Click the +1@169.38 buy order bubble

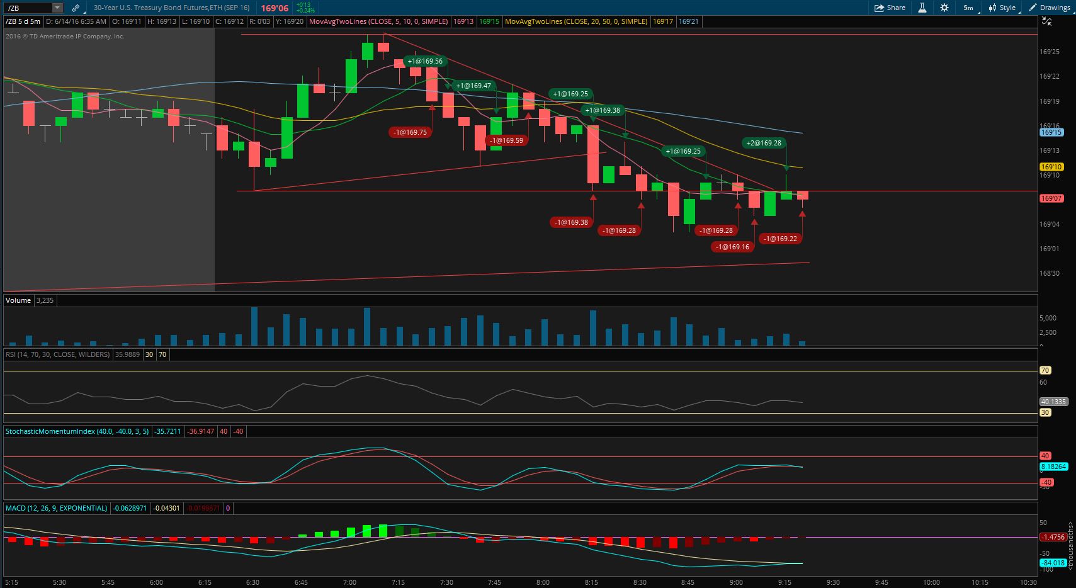coord(603,110)
